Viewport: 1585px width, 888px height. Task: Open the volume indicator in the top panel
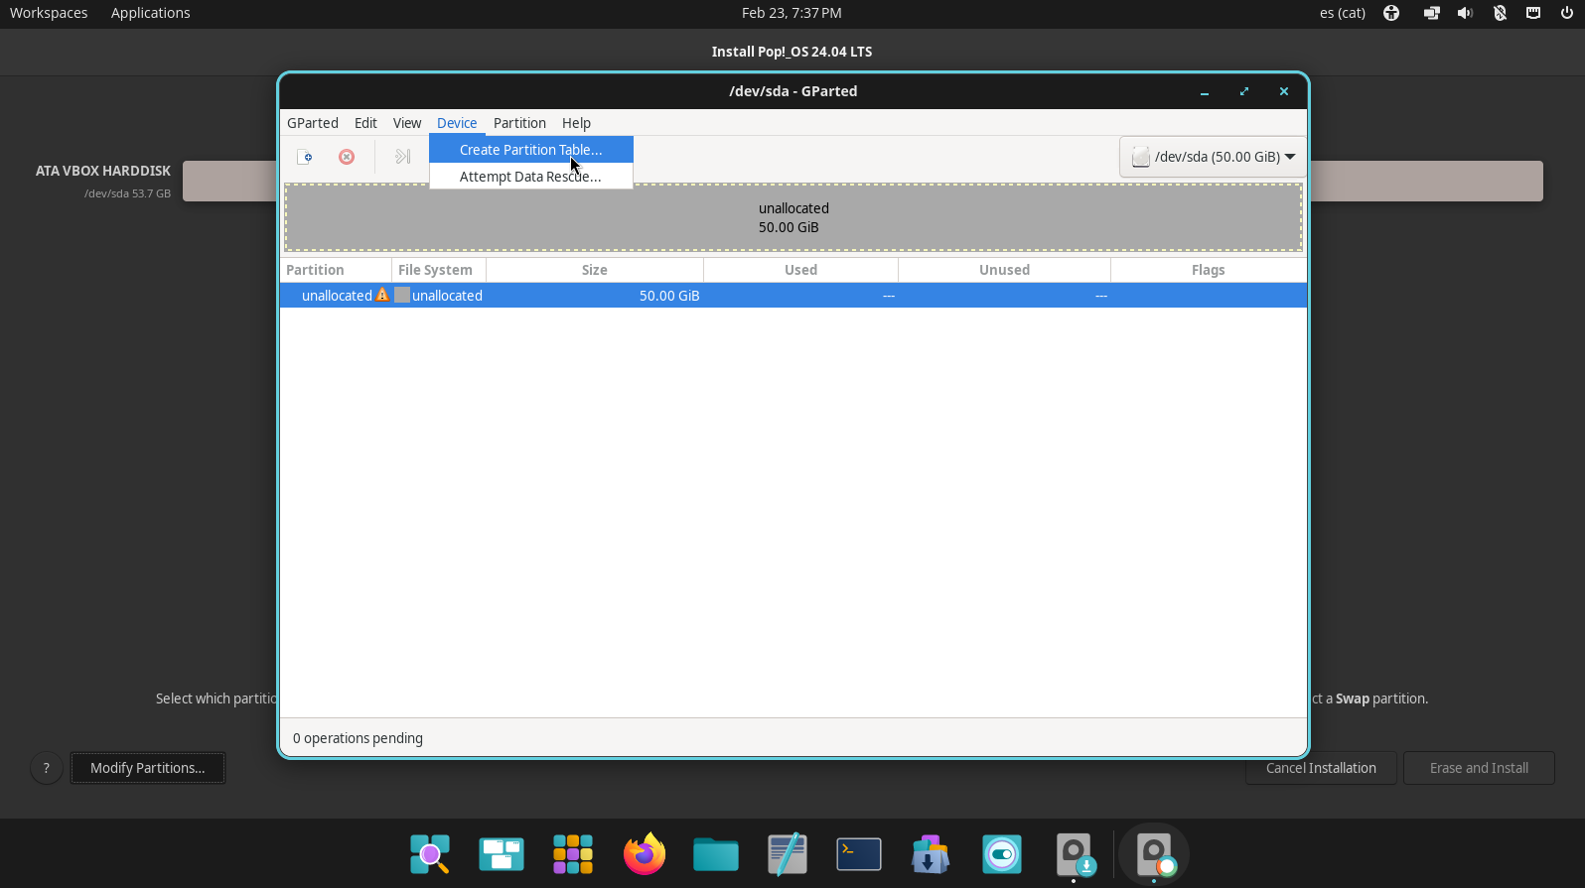(x=1465, y=13)
